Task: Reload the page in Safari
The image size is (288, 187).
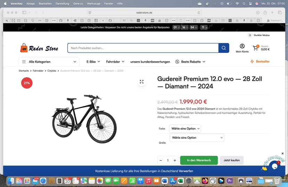Action: [199, 12]
